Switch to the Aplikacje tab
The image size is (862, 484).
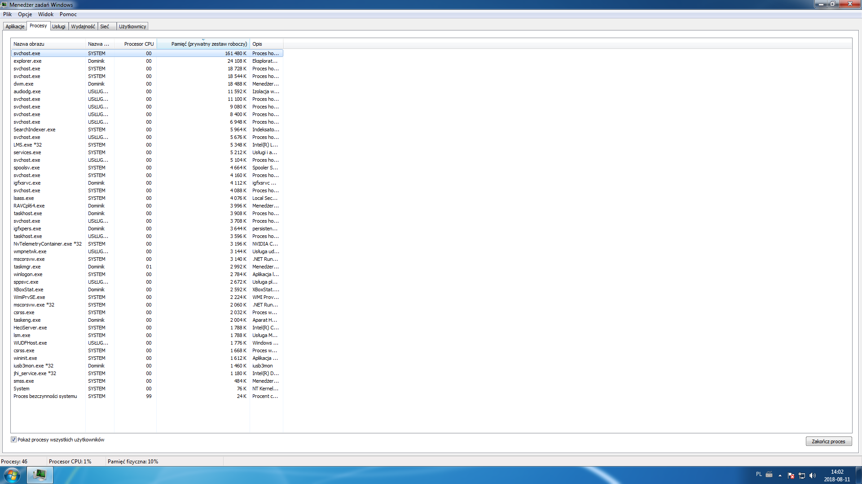pyautogui.click(x=15, y=26)
